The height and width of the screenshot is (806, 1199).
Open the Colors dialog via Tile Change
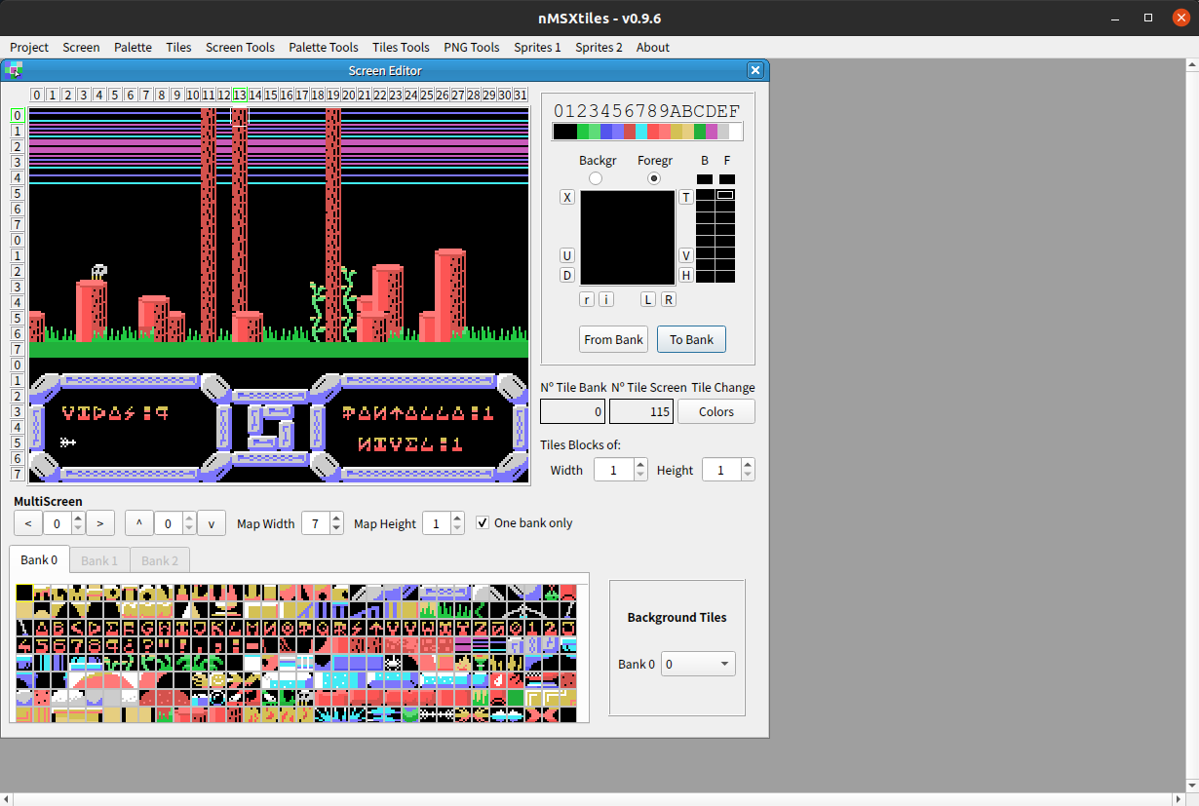coord(716,410)
